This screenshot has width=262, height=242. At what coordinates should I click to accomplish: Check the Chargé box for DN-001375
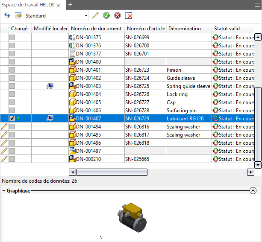(x=12, y=38)
